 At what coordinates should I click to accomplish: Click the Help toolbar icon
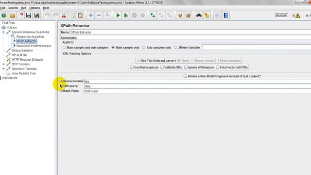(225, 15)
